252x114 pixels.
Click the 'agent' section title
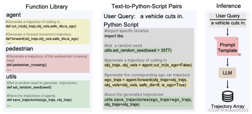[x=14, y=15]
